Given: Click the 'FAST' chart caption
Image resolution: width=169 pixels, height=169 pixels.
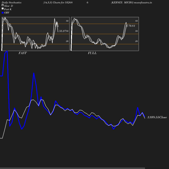Looking at the screenshot, I should pyautogui.click(x=23, y=53).
